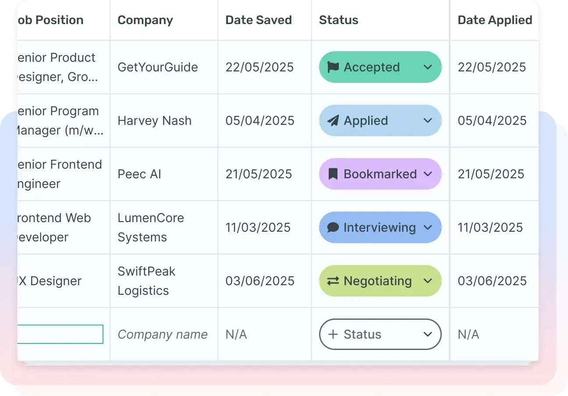This screenshot has height=396, width=568.
Task: Expand the Bookmarked status dropdown for Peec AI
Action: click(428, 174)
